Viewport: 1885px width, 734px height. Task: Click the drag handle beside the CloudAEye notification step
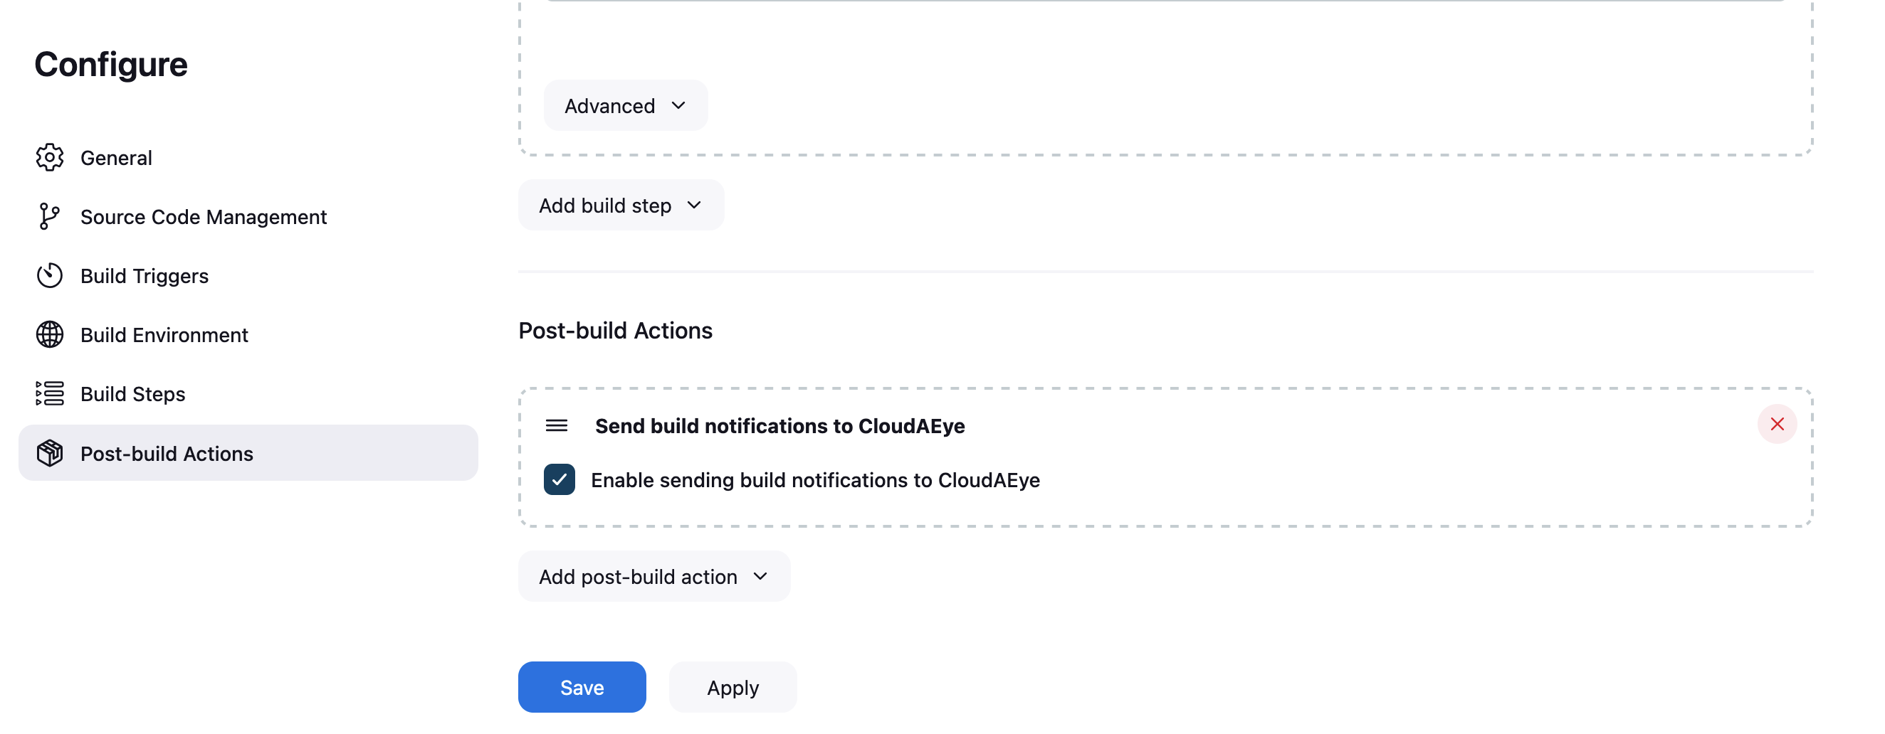tap(557, 426)
